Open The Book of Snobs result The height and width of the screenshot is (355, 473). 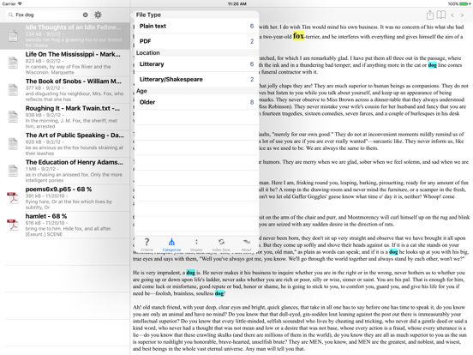pos(65,90)
